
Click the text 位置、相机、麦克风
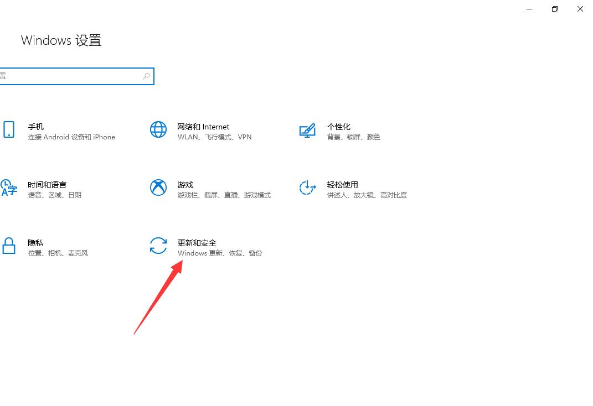coord(58,253)
